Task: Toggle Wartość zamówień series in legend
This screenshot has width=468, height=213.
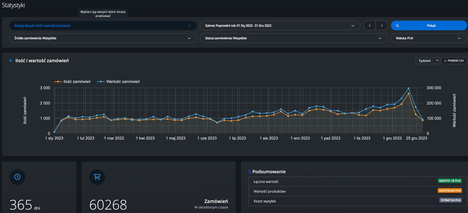Action: (x=118, y=82)
